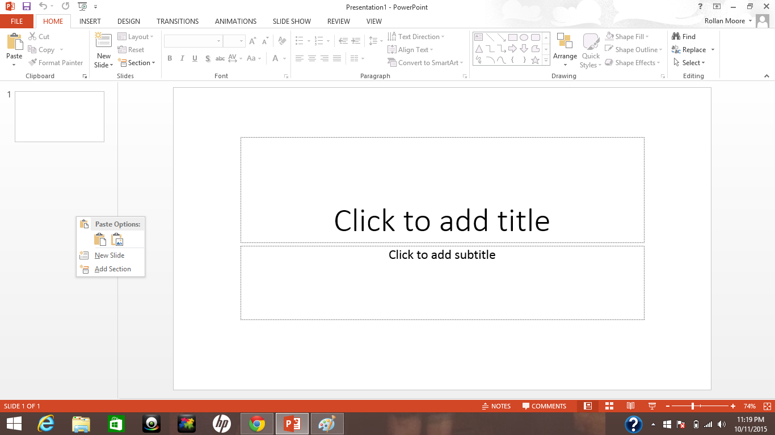This screenshot has width=775, height=435.
Task: Decrease font size with the small A icon
Action: pos(266,41)
